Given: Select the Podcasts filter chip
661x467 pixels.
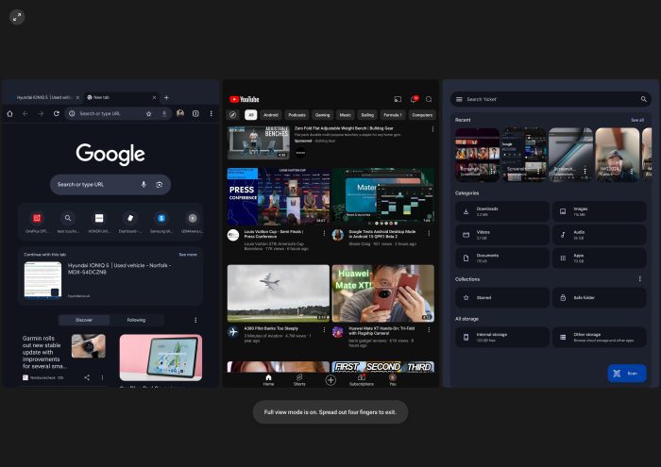Looking at the screenshot, I should [x=297, y=115].
